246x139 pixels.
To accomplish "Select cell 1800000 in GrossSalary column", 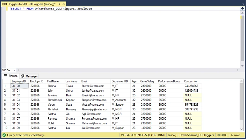I will [148, 128].
